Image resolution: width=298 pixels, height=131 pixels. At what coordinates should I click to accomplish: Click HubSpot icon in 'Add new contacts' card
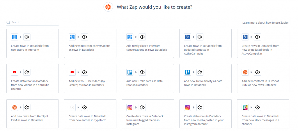(245, 72)
